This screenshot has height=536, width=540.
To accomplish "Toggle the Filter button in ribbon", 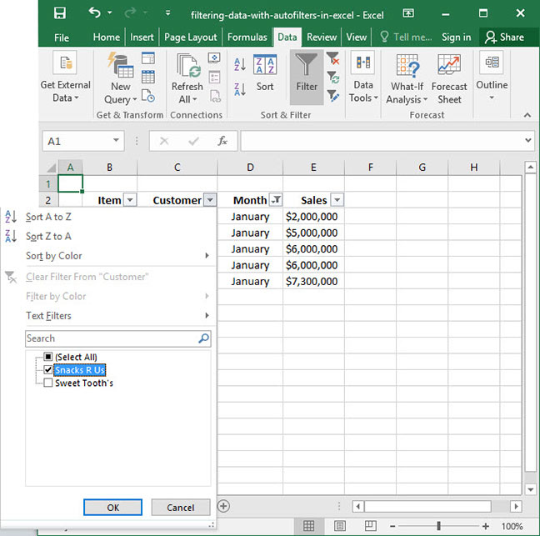I will tap(307, 78).
